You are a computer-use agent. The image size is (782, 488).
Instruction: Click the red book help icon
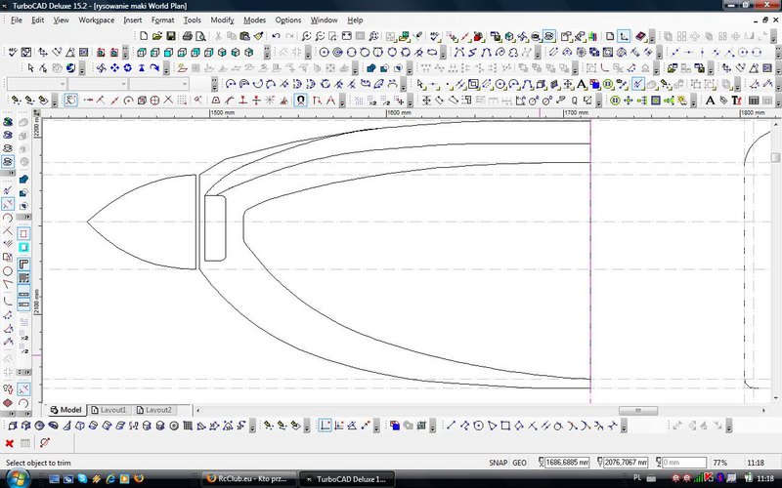[640, 36]
